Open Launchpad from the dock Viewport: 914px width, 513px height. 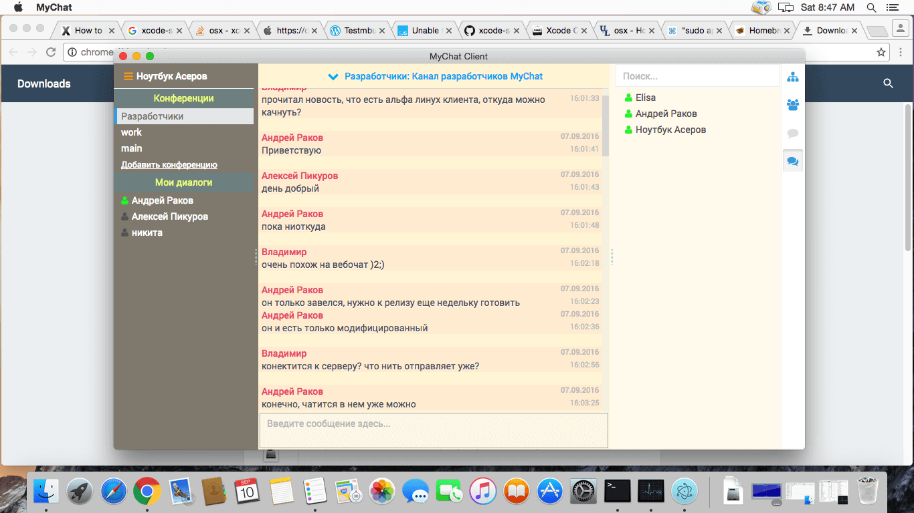pos(80,492)
